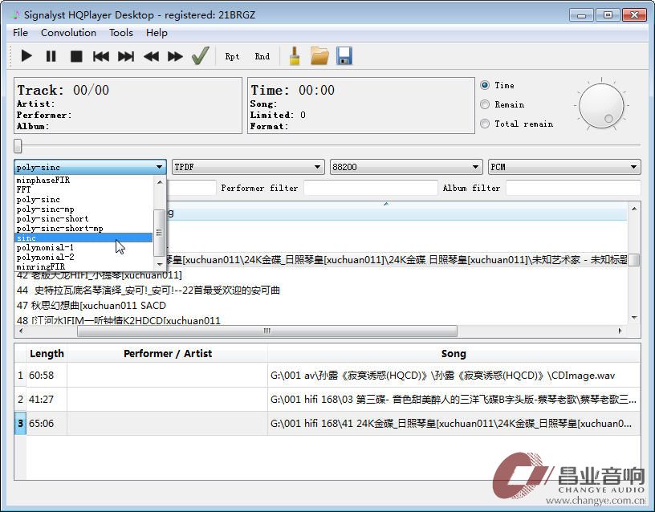Click the library scroll left arrow
The width and height of the screenshot is (655, 512).
[x=21, y=331]
